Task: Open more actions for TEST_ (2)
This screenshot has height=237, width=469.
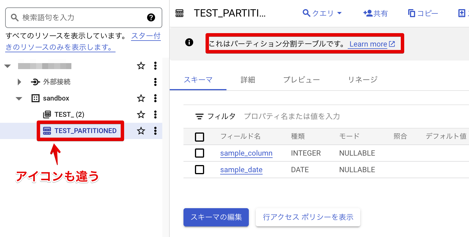Action: (155, 115)
